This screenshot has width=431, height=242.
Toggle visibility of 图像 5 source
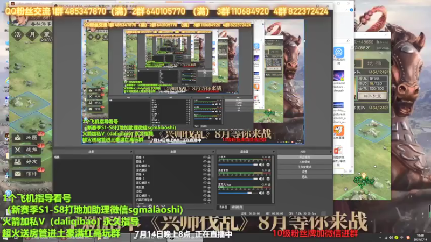pos(205,162)
